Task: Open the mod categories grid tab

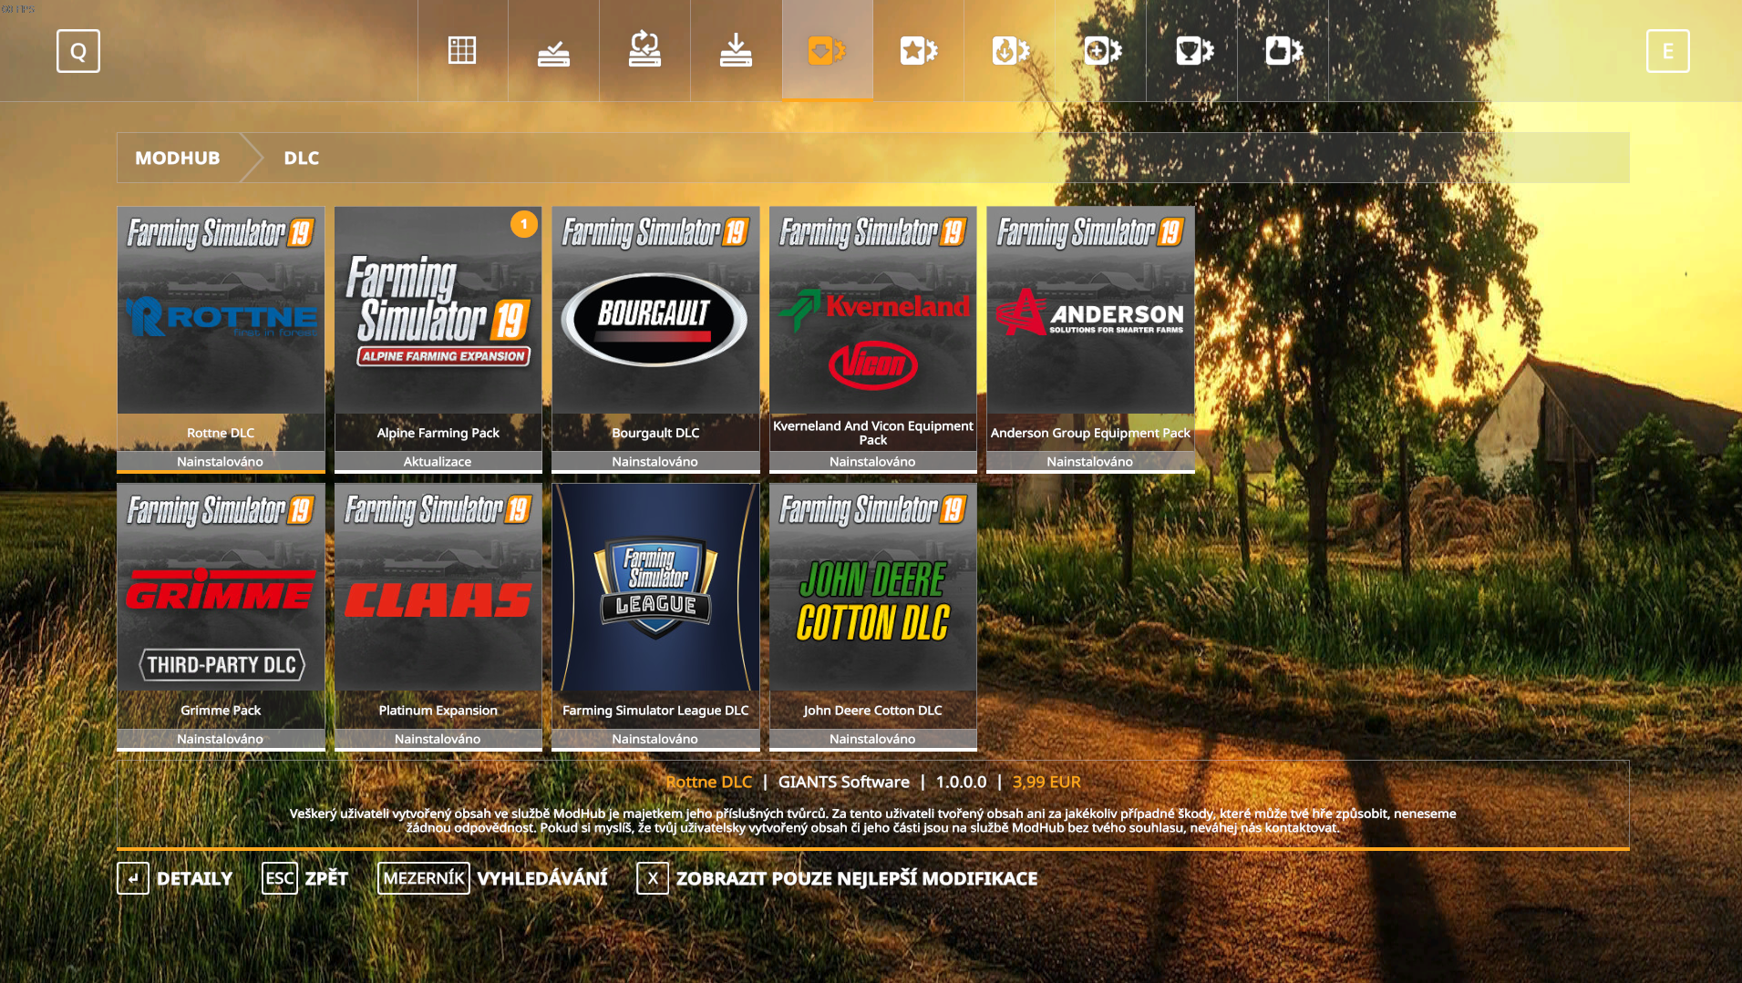Action: 462,50
